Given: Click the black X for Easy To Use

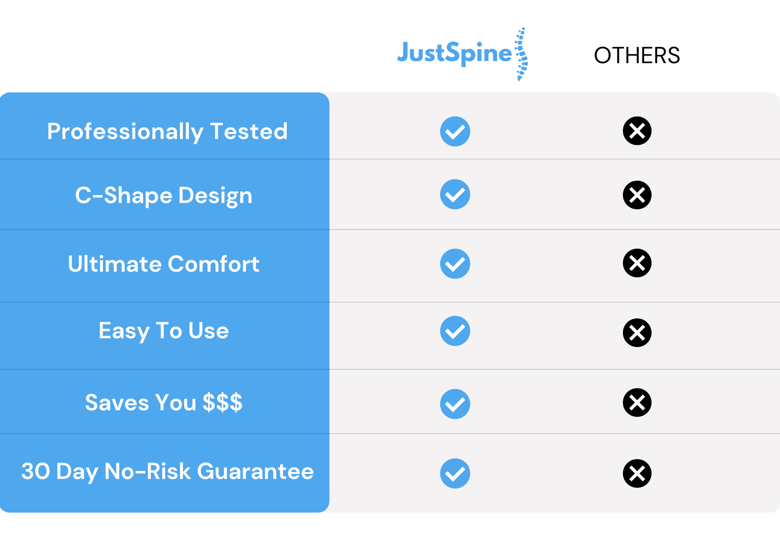Looking at the screenshot, I should coord(637,333).
